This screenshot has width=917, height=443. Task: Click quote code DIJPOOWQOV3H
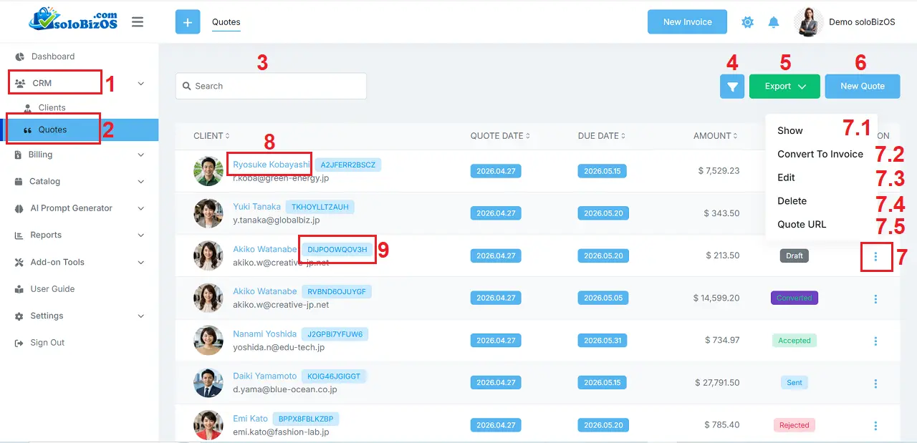(337, 250)
